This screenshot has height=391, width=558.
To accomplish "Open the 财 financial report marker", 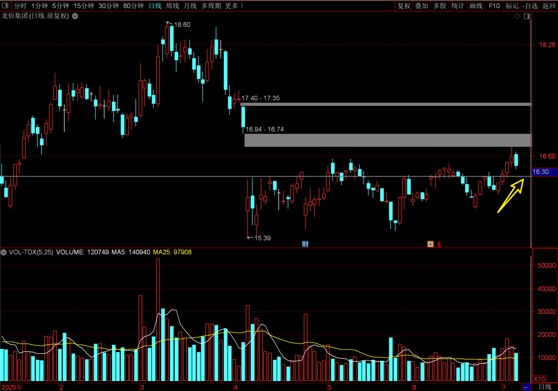I will click(305, 244).
